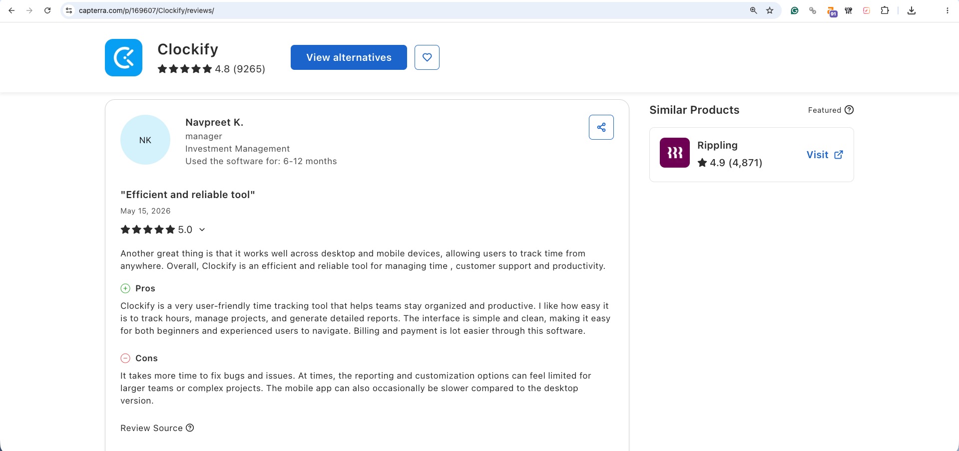Show browser downloads

tap(912, 10)
